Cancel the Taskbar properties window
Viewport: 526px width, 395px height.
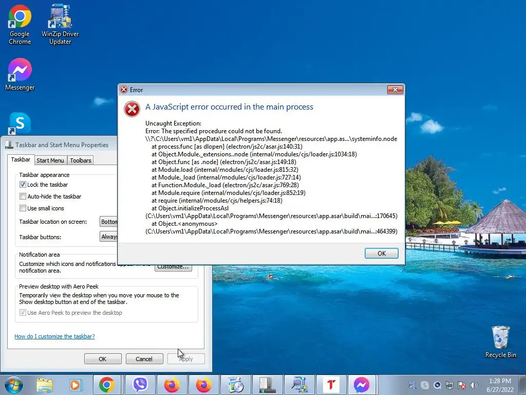[144, 358]
